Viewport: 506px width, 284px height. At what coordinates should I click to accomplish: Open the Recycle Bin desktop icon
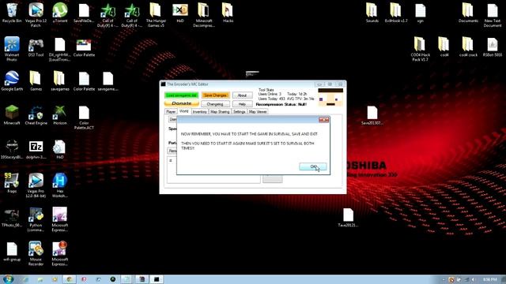coord(12,13)
